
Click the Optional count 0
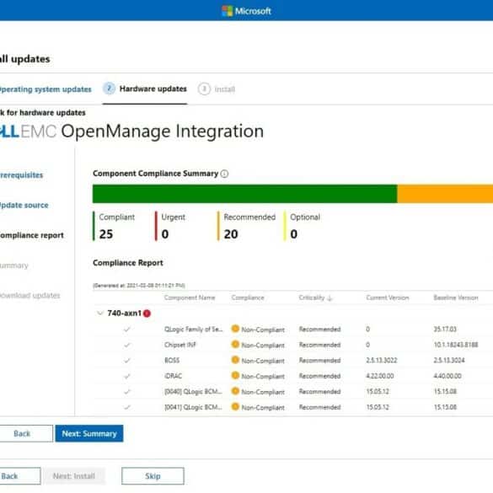pyautogui.click(x=293, y=234)
